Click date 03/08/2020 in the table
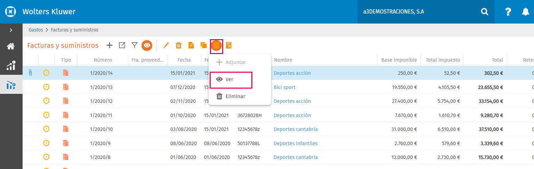This screenshot has height=169, width=534. pos(184,129)
